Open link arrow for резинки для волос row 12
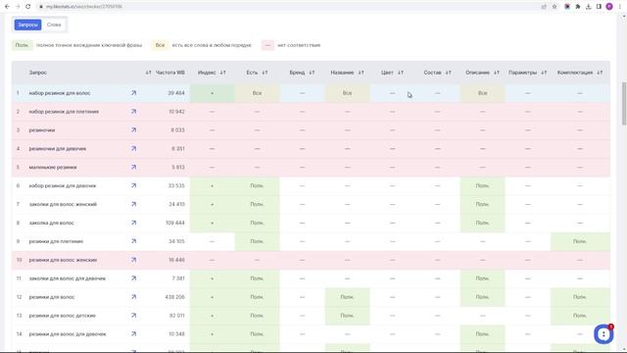This screenshot has height=353, width=627. (133, 297)
